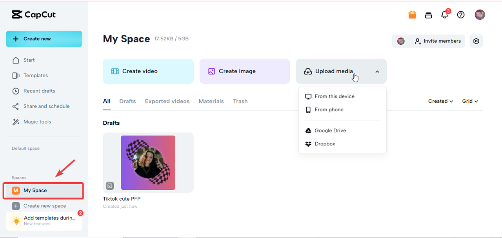This screenshot has width=502, height=238.
Task: Open the orange gift box icon
Action: (x=412, y=15)
